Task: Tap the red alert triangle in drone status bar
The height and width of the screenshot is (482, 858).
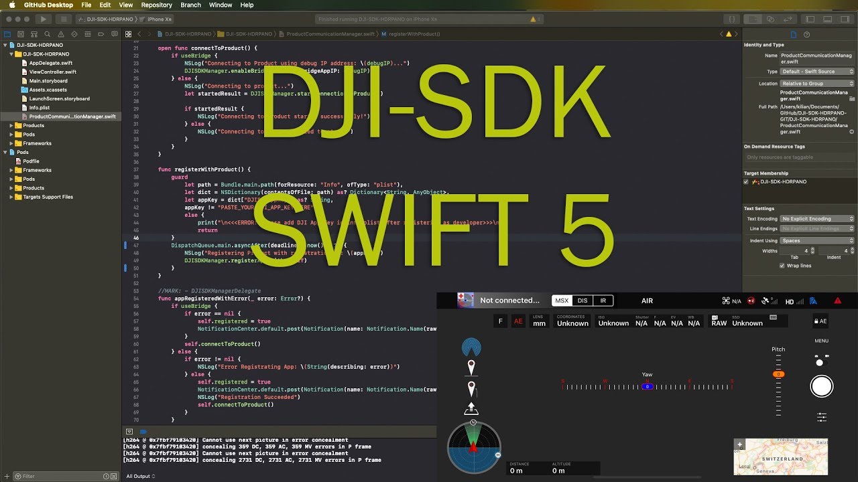Action: (837, 301)
